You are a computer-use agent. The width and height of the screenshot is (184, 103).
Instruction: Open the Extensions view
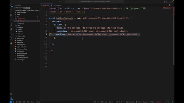11,25
